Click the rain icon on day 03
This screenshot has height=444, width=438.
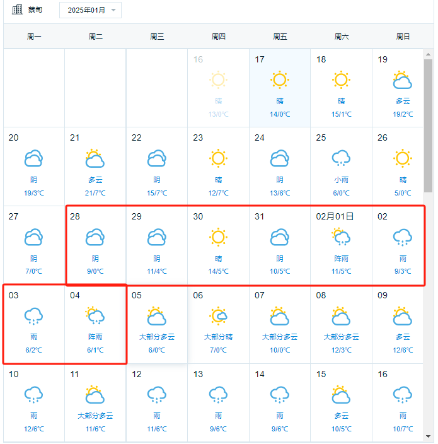tap(33, 316)
